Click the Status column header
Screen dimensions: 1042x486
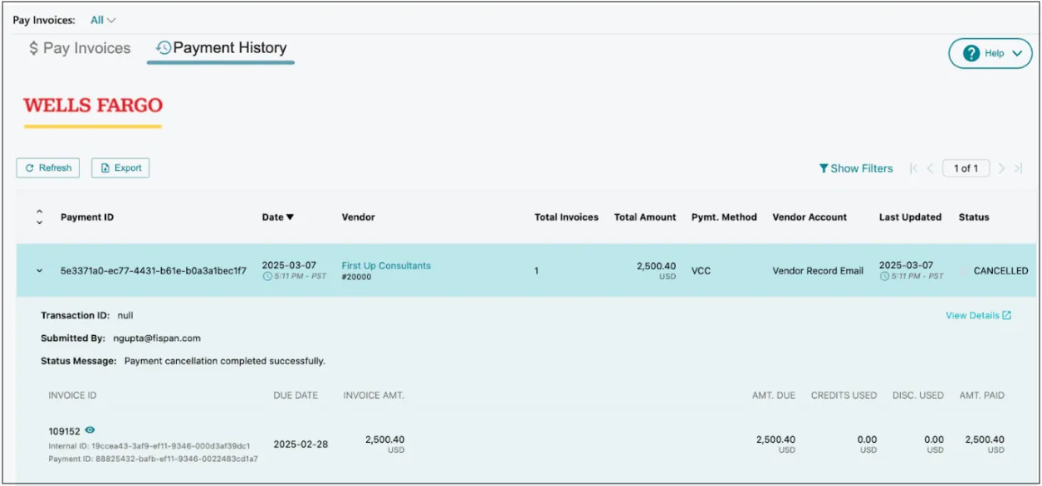pyautogui.click(x=974, y=217)
